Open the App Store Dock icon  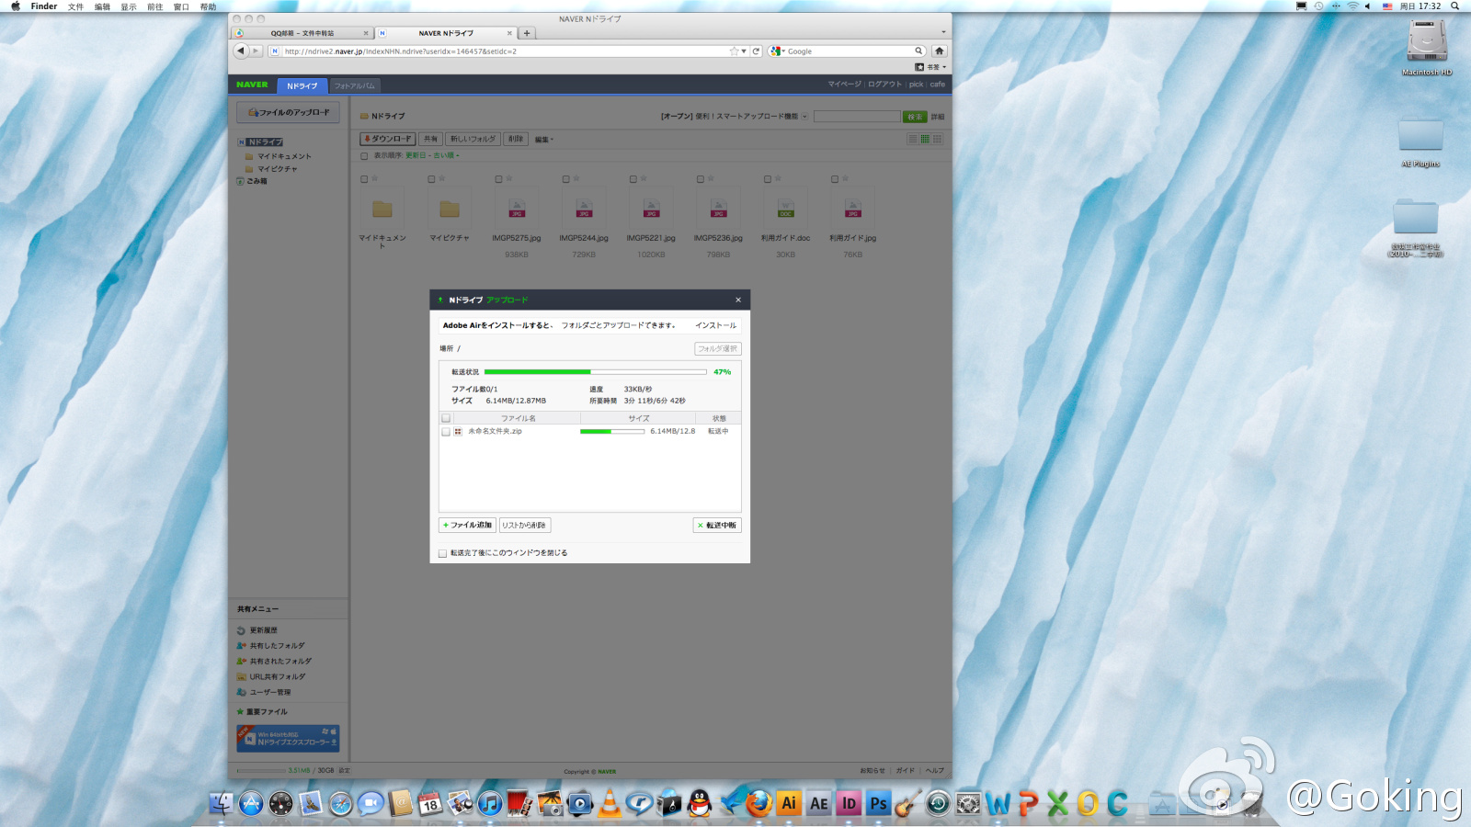coord(251,804)
